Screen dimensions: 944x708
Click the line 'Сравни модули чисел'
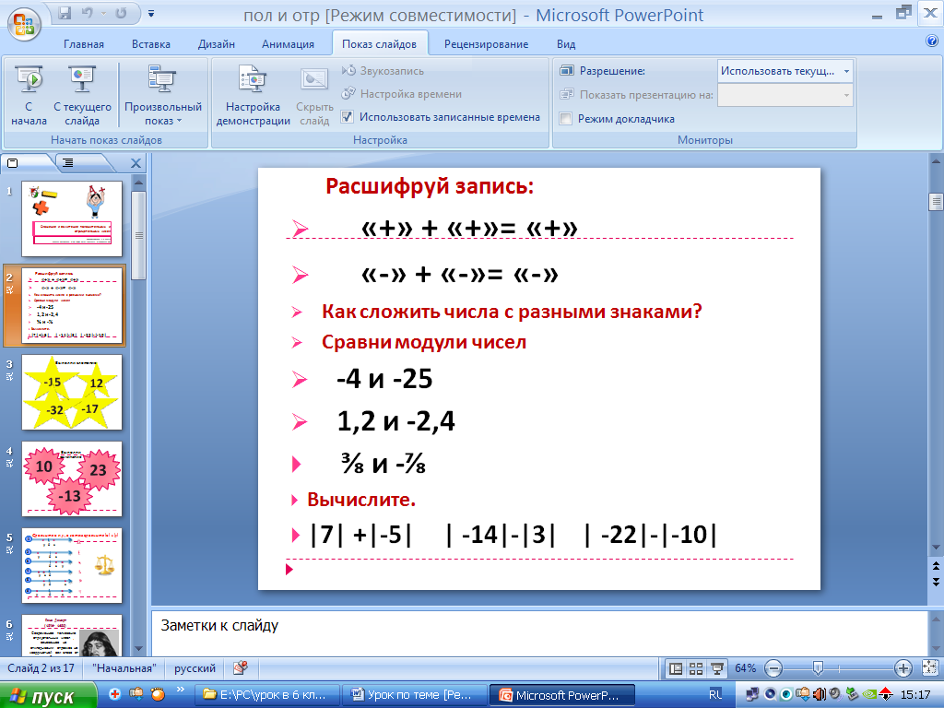pyautogui.click(x=424, y=342)
